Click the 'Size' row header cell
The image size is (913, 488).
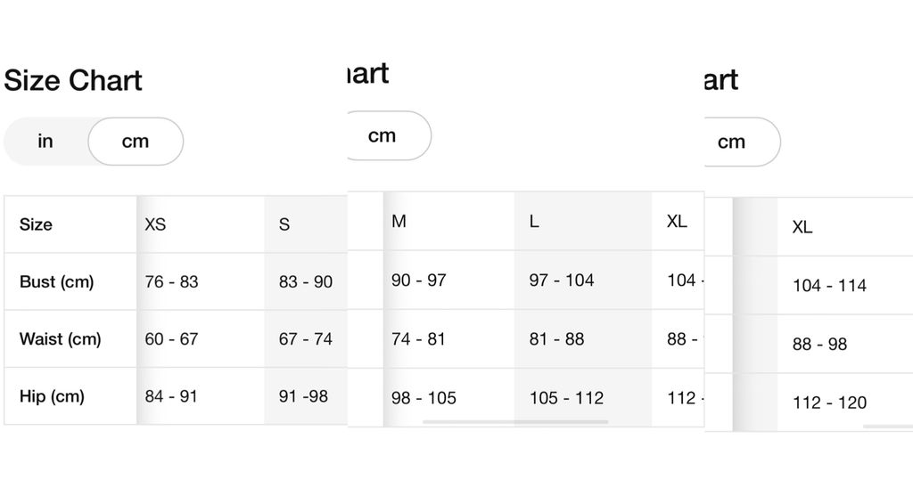[x=36, y=224]
